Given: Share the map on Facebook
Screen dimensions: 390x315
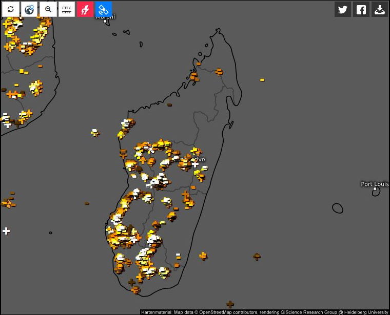Looking at the screenshot, I should (x=361, y=9).
